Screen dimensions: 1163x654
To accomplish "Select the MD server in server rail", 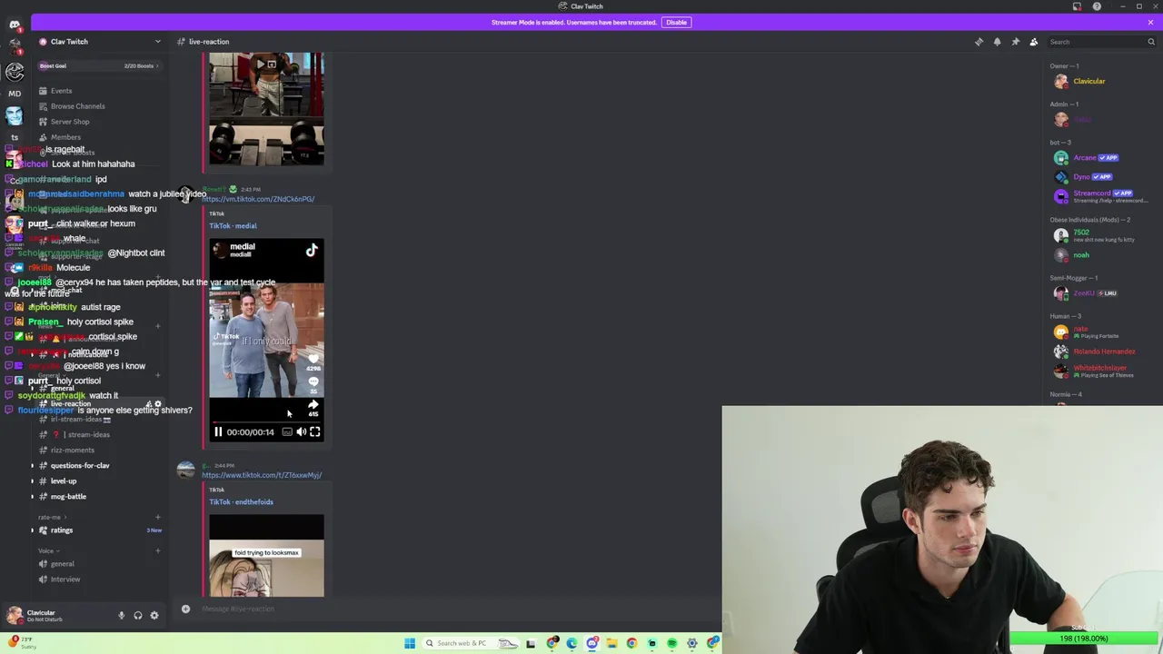I will coord(15,94).
